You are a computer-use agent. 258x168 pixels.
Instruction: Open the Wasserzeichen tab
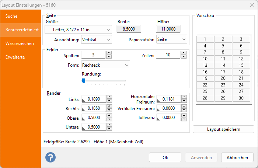coord(20,43)
